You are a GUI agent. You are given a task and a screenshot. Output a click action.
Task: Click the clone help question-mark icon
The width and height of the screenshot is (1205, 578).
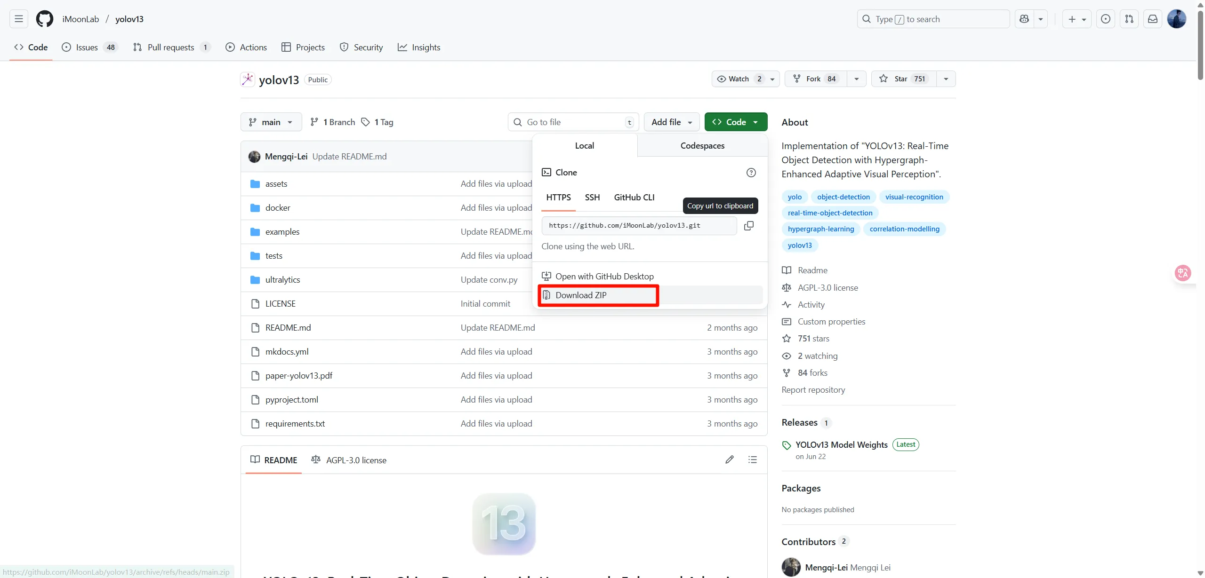coord(751,173)
